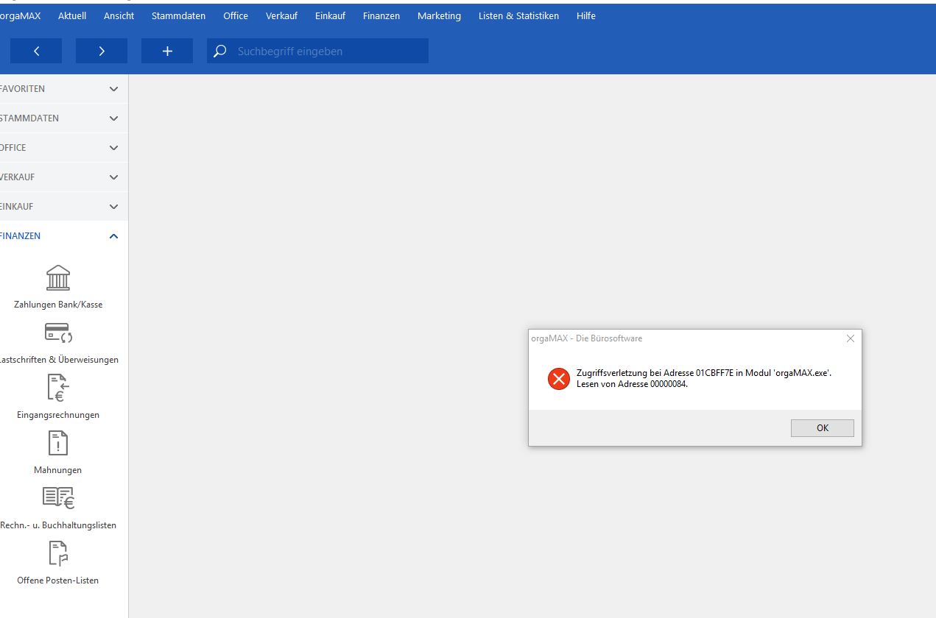
Task: Click the Eingangsrechnungen label
Action: [x=58, y=415]
